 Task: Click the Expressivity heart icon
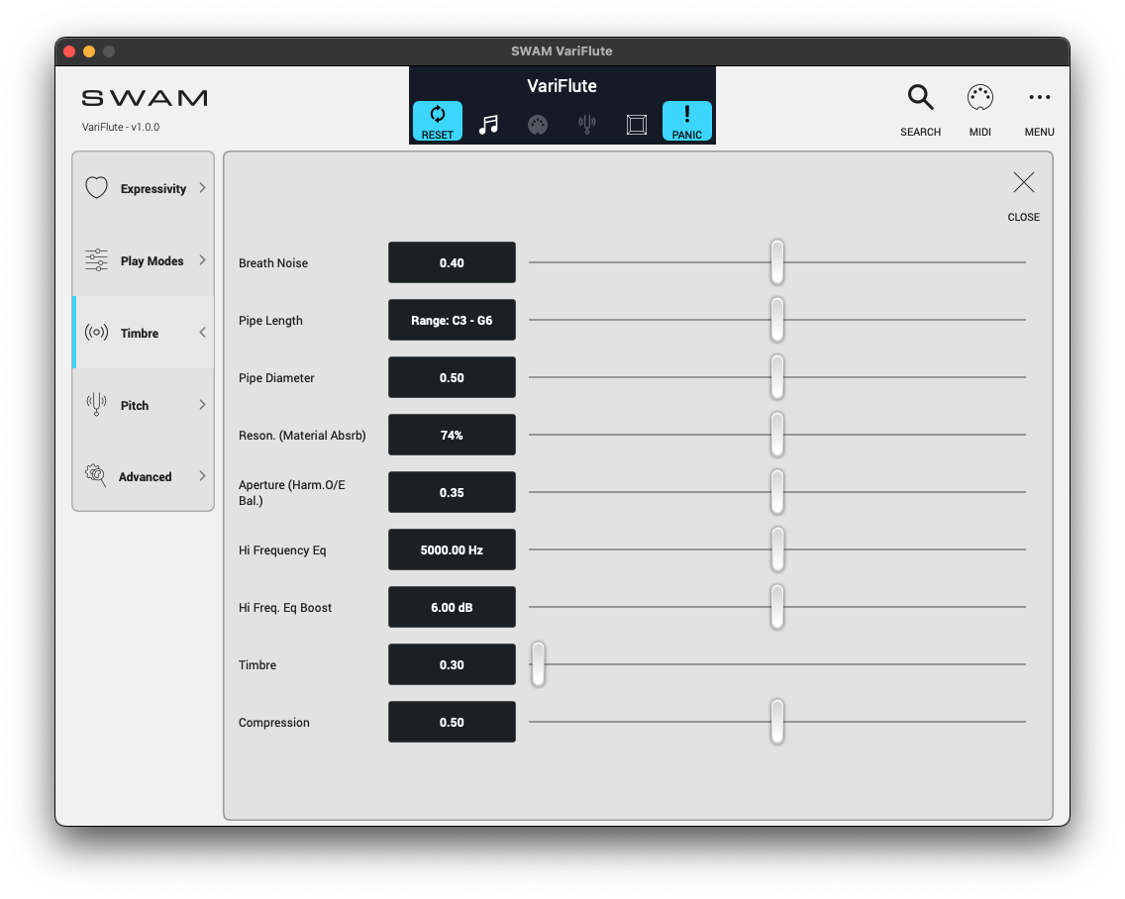point(96,188)
